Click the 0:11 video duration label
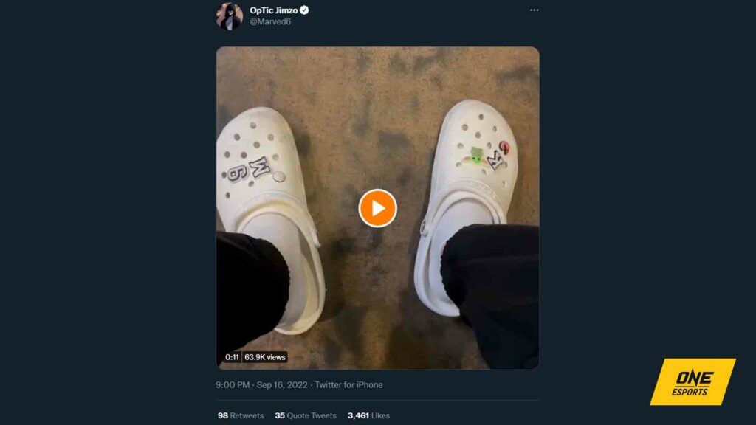Screen dimensions: 756x425 pos(232,357)
